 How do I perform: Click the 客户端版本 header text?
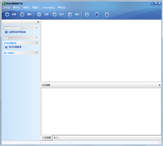click(x=9, y=53)
